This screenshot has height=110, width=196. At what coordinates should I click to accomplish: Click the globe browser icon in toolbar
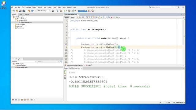coord(53,11)
